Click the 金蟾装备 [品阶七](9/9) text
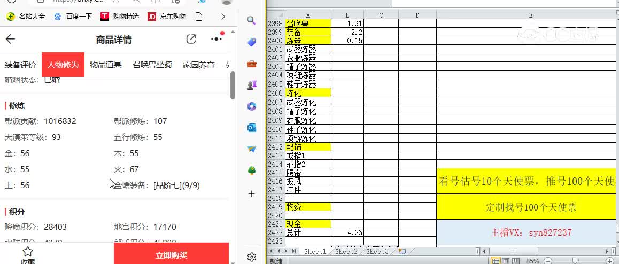Screen dimensions: 619x264 tap(157, 185)
